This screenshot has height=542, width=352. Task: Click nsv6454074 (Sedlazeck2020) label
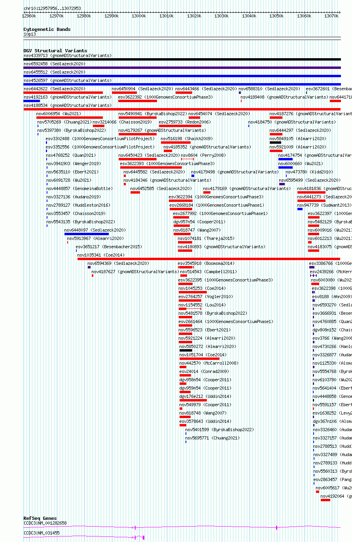click(219, 114)
